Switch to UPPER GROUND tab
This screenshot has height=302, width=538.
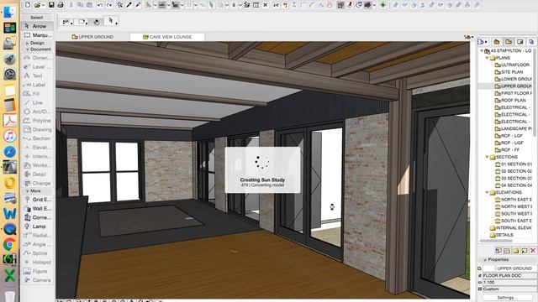[92, 37]
